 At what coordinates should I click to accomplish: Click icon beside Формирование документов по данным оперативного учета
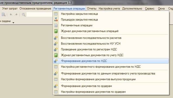[x=56, y=73]
